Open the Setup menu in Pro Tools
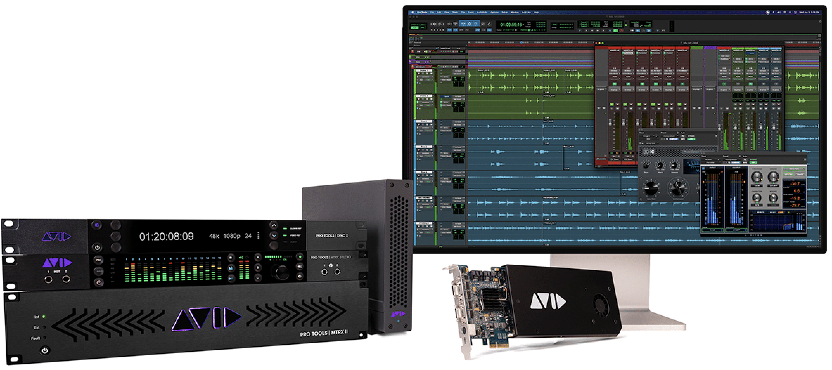This screenshot has width=832, height=370. (505, 12)
